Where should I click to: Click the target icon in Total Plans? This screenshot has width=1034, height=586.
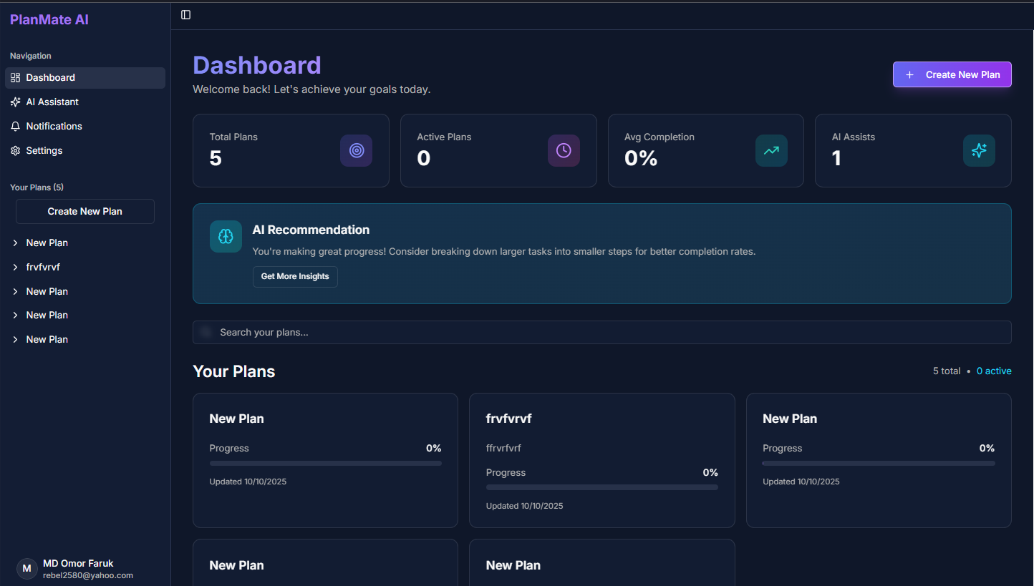pos(356,150)
